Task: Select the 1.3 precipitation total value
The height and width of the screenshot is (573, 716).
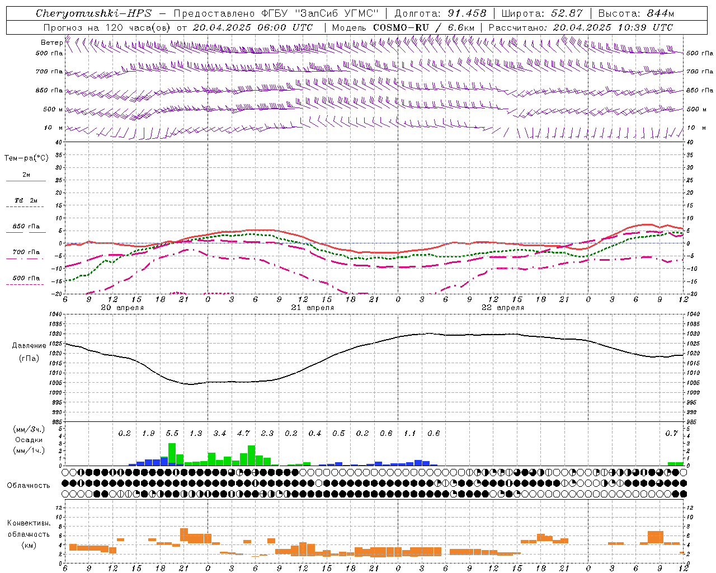Action: 196,434
